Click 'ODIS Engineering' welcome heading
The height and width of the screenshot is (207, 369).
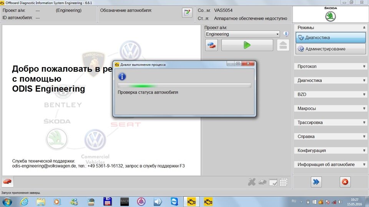[48, 89]
